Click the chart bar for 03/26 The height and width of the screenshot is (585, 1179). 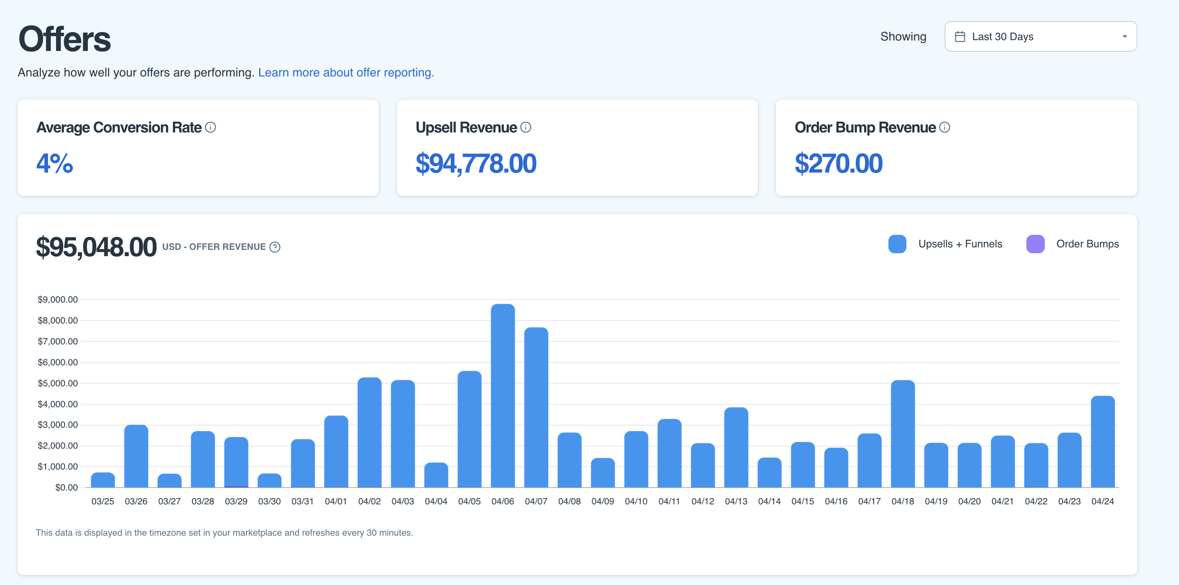(x=136, y=456)
